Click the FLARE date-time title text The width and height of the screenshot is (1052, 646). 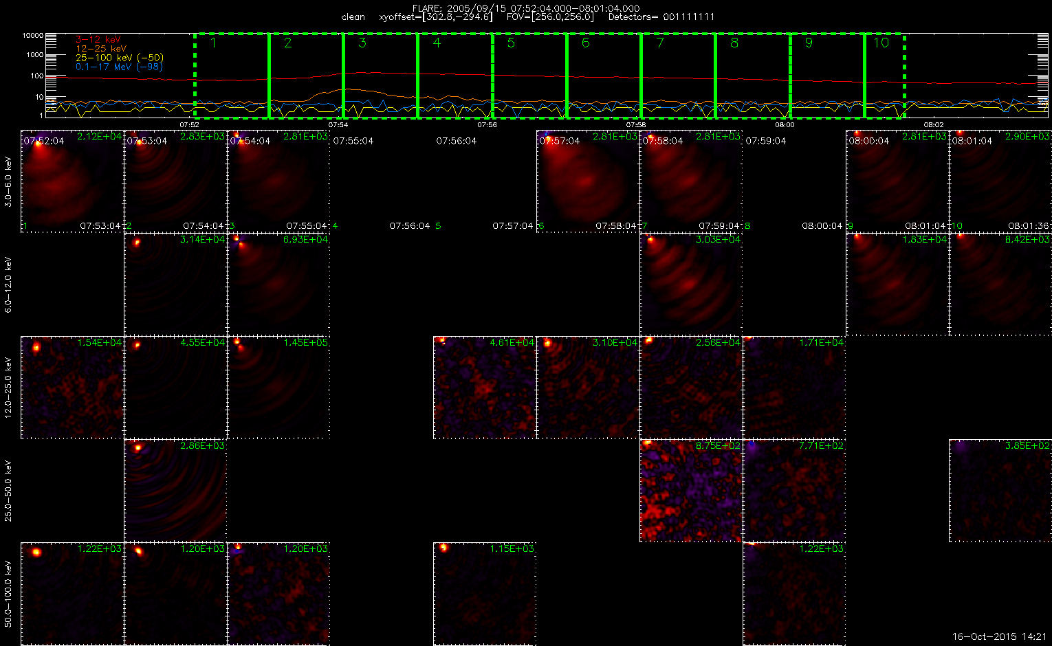(x=526, y=8)
